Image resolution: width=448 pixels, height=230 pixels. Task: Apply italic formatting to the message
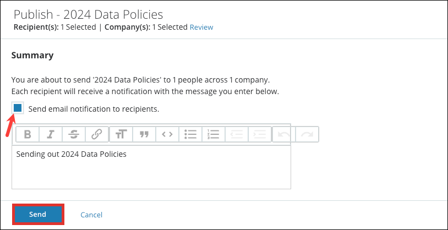point(51,134)
